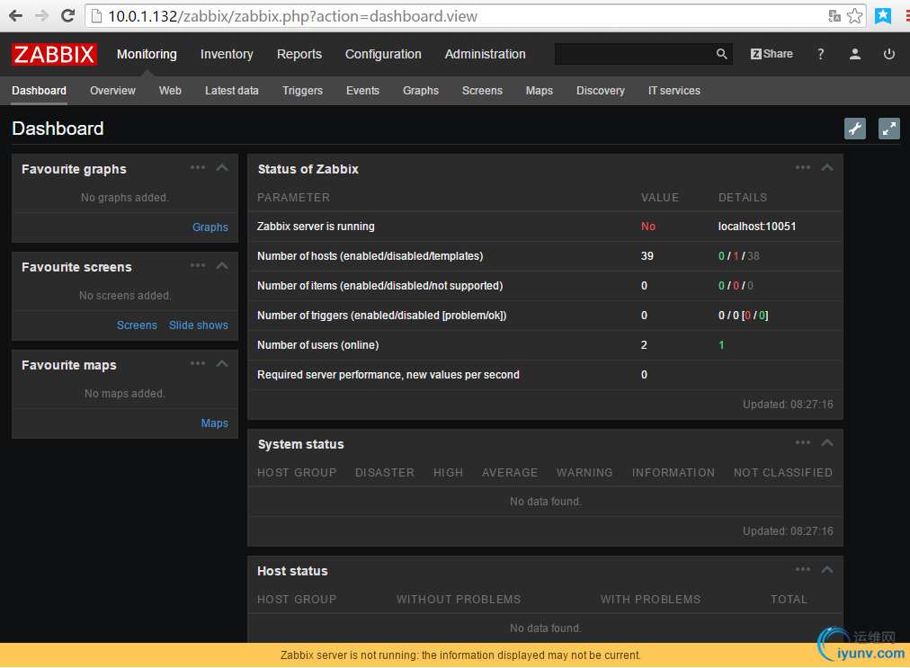910x668 pixels.
Task: Open the Discovery tab
Action: [x=601, y=91]
